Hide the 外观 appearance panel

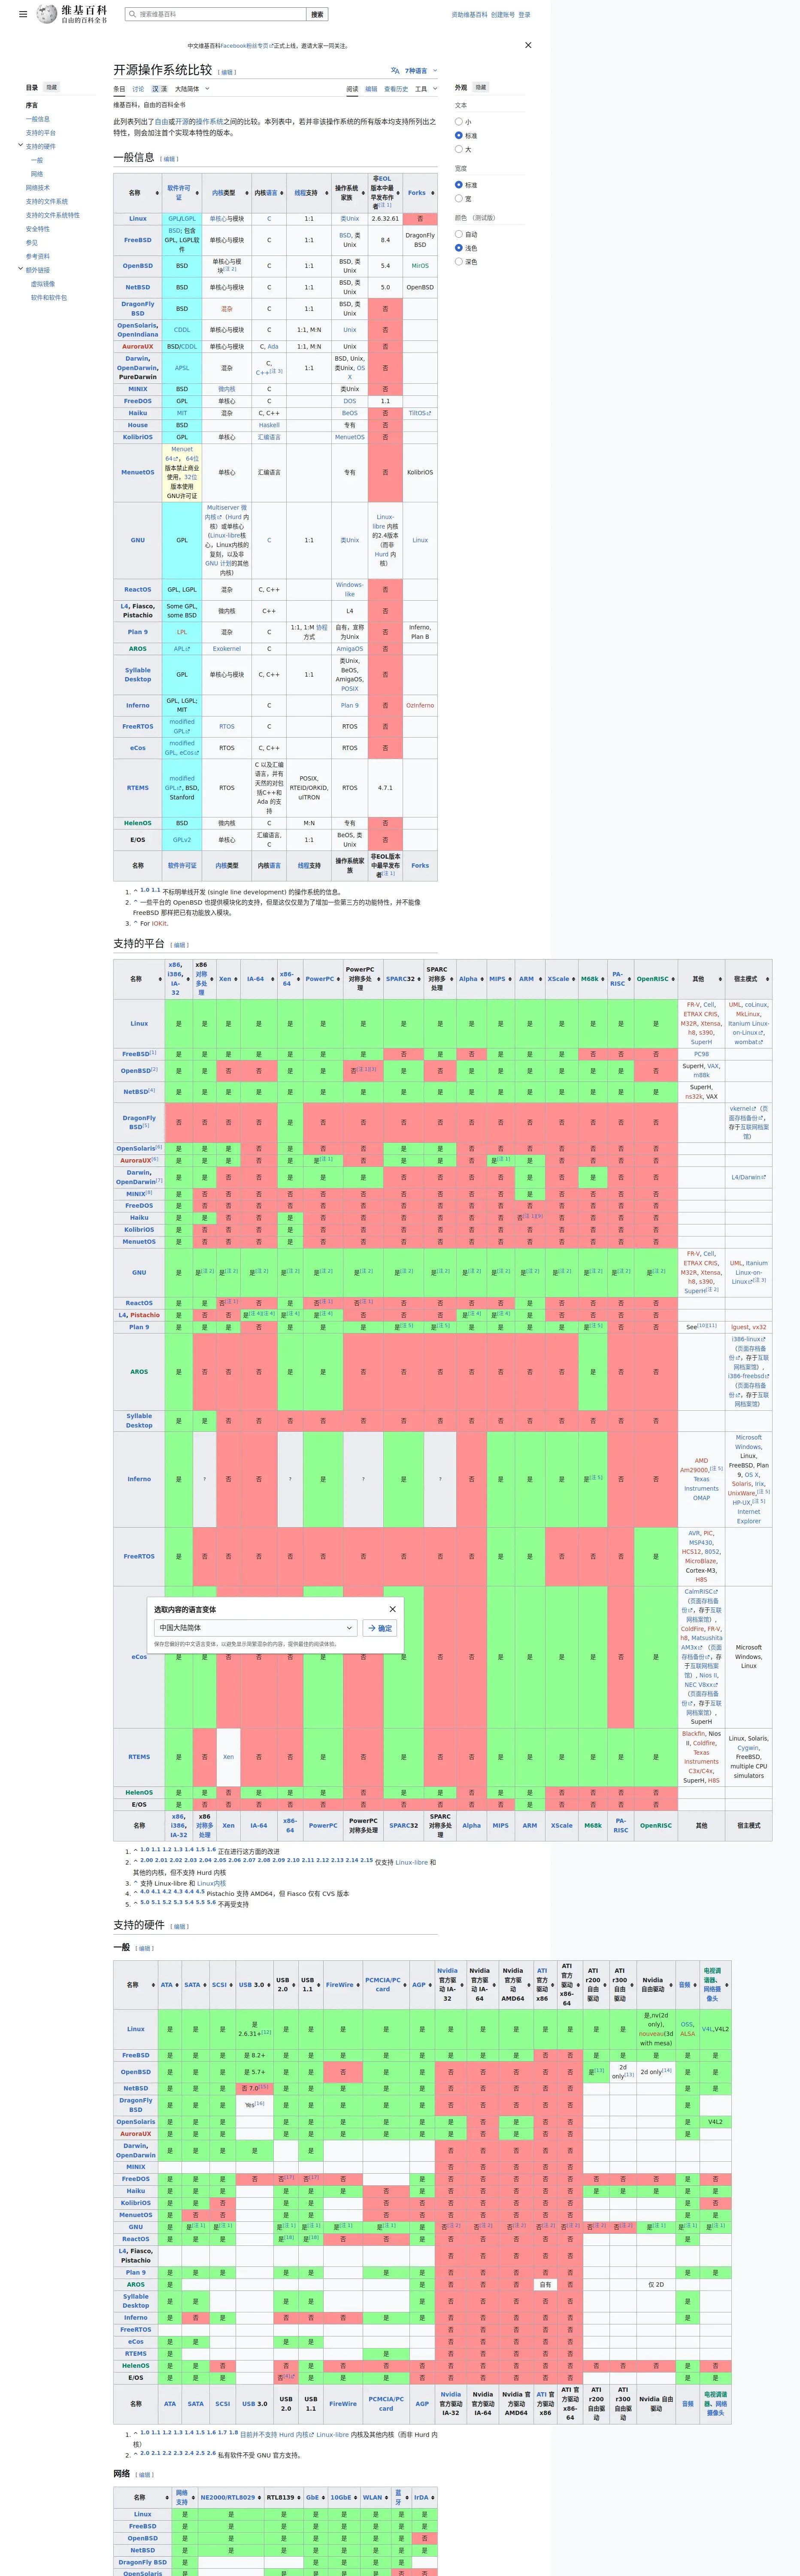(481, 87)
